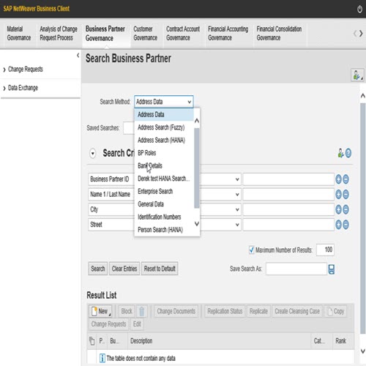Select General Data option
This screenshot has height=366, width=366.
(x=164, y=204)
